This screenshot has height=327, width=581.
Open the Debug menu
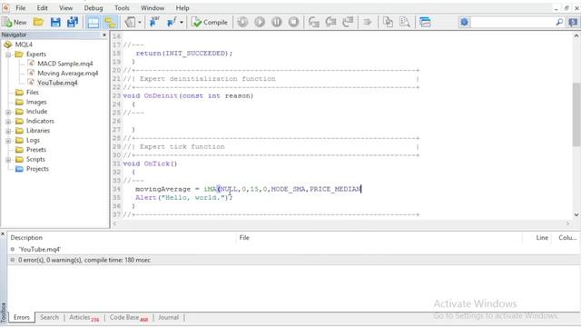pos(93,8)
